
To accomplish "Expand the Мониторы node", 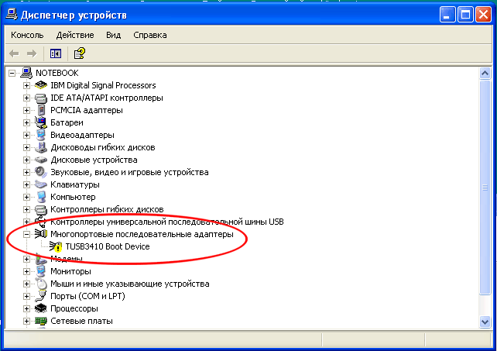I will point(26,272).
